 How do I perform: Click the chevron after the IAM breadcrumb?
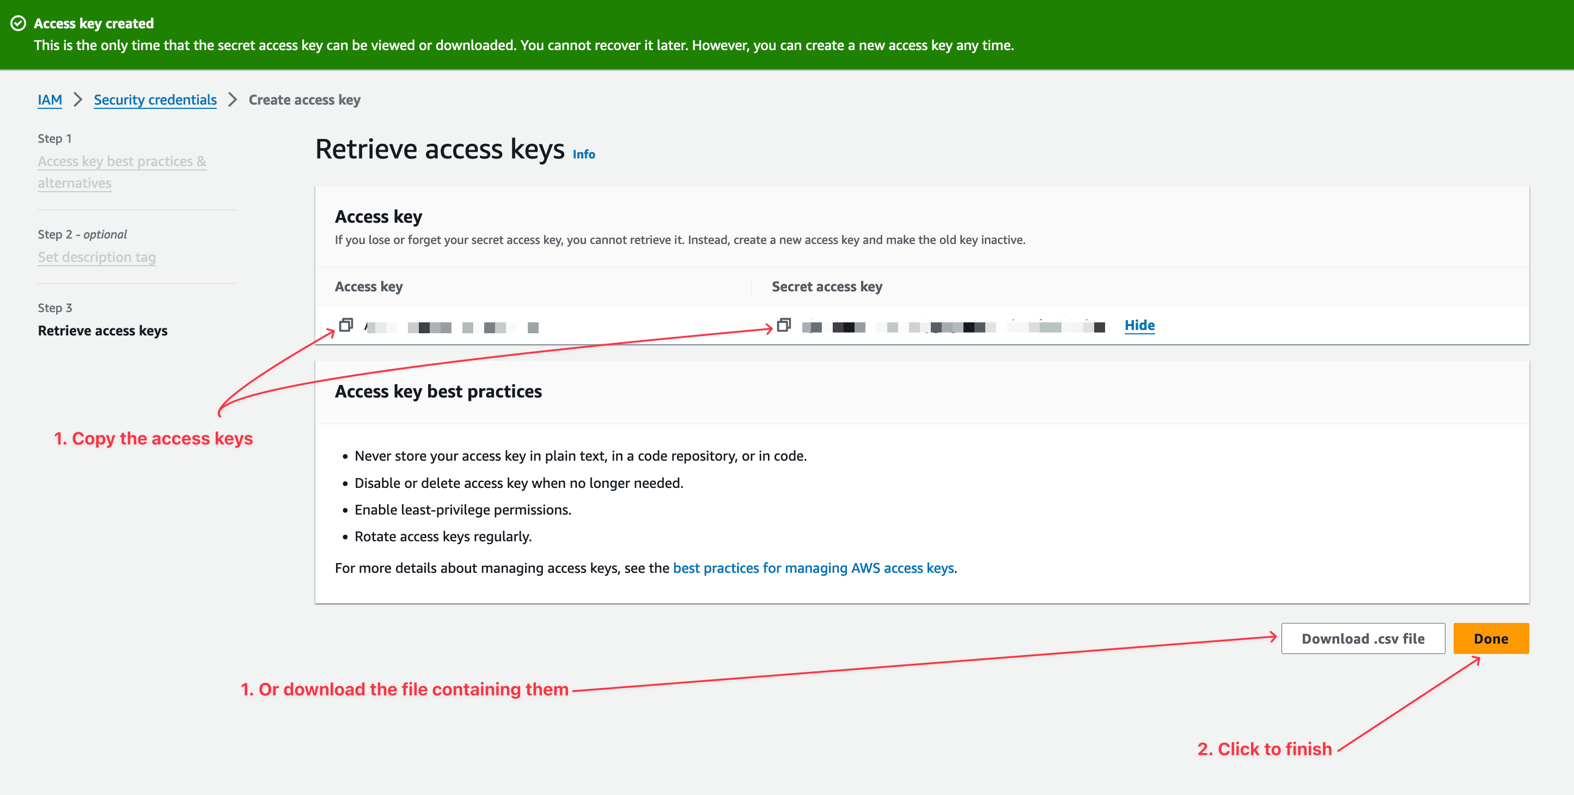[x=77, y=100]
